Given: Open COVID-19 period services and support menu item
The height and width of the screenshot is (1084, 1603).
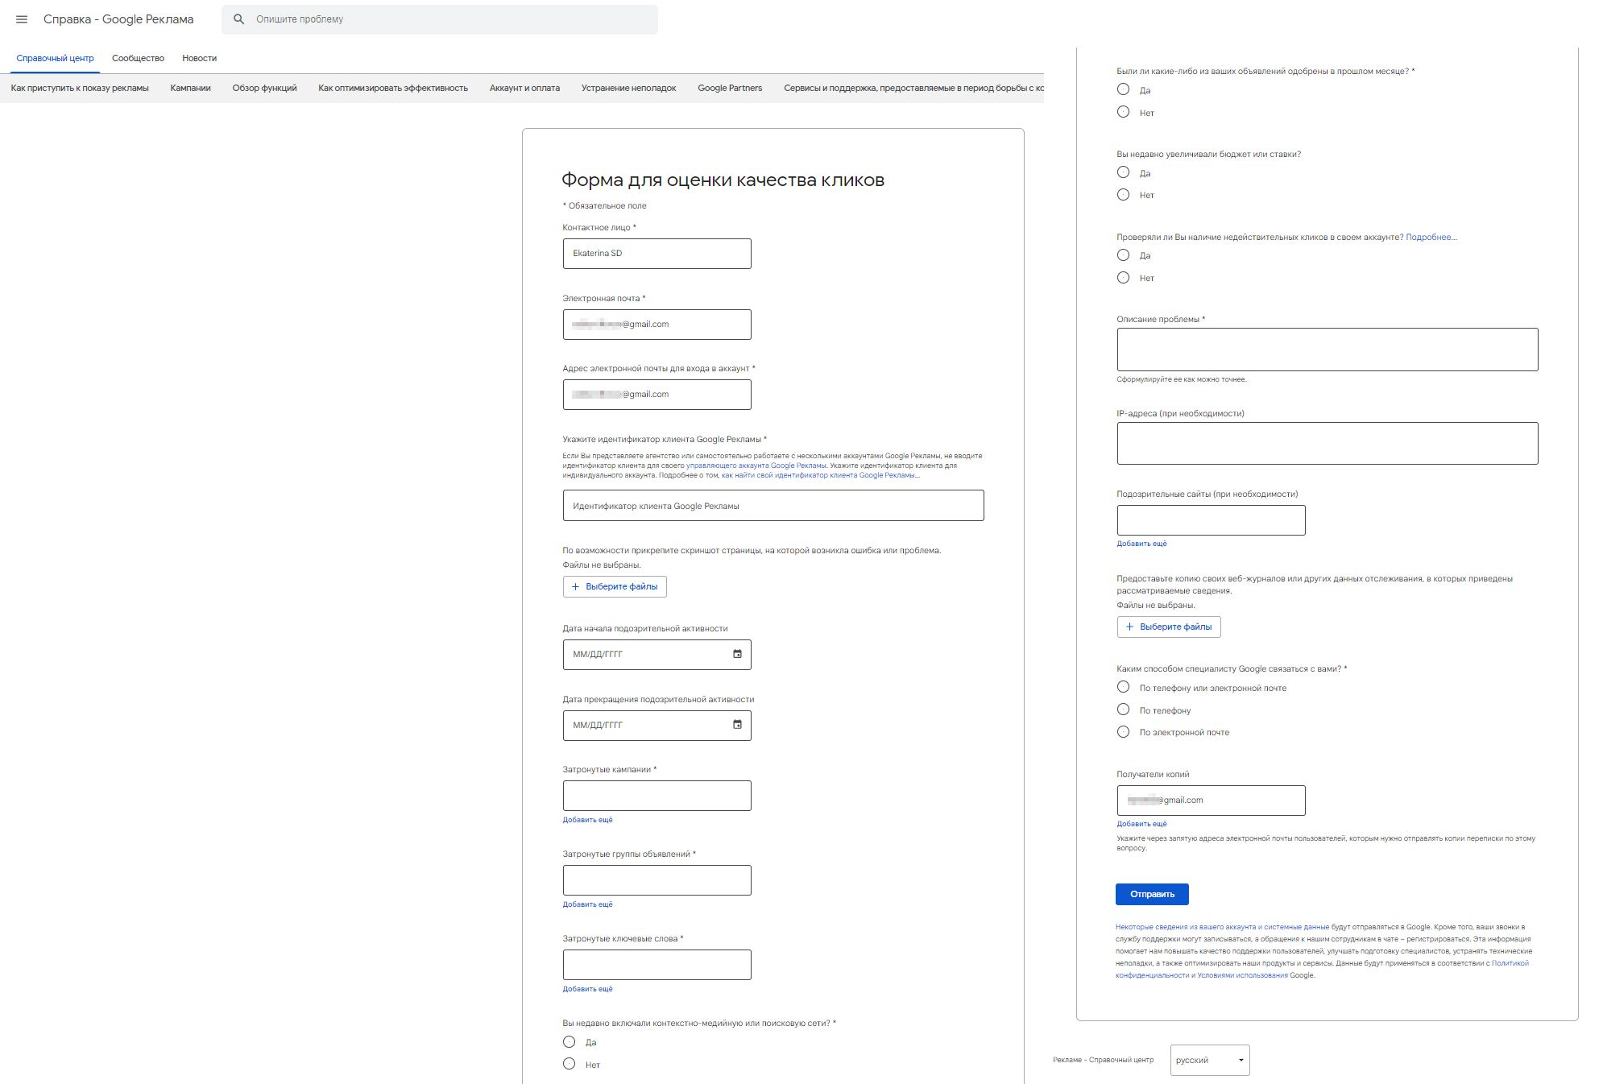Looking at the screenshot, I should (913, 88).
